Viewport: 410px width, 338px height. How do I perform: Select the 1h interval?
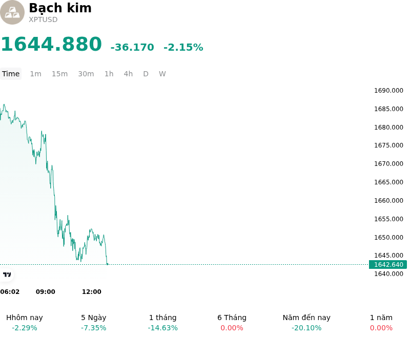109,74
